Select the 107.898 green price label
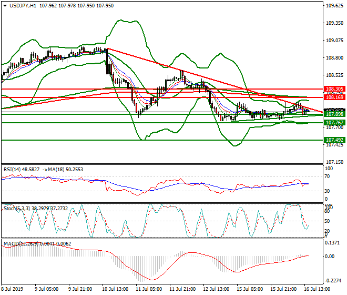The width and height of the screenshot is (347, 295). 334,114
